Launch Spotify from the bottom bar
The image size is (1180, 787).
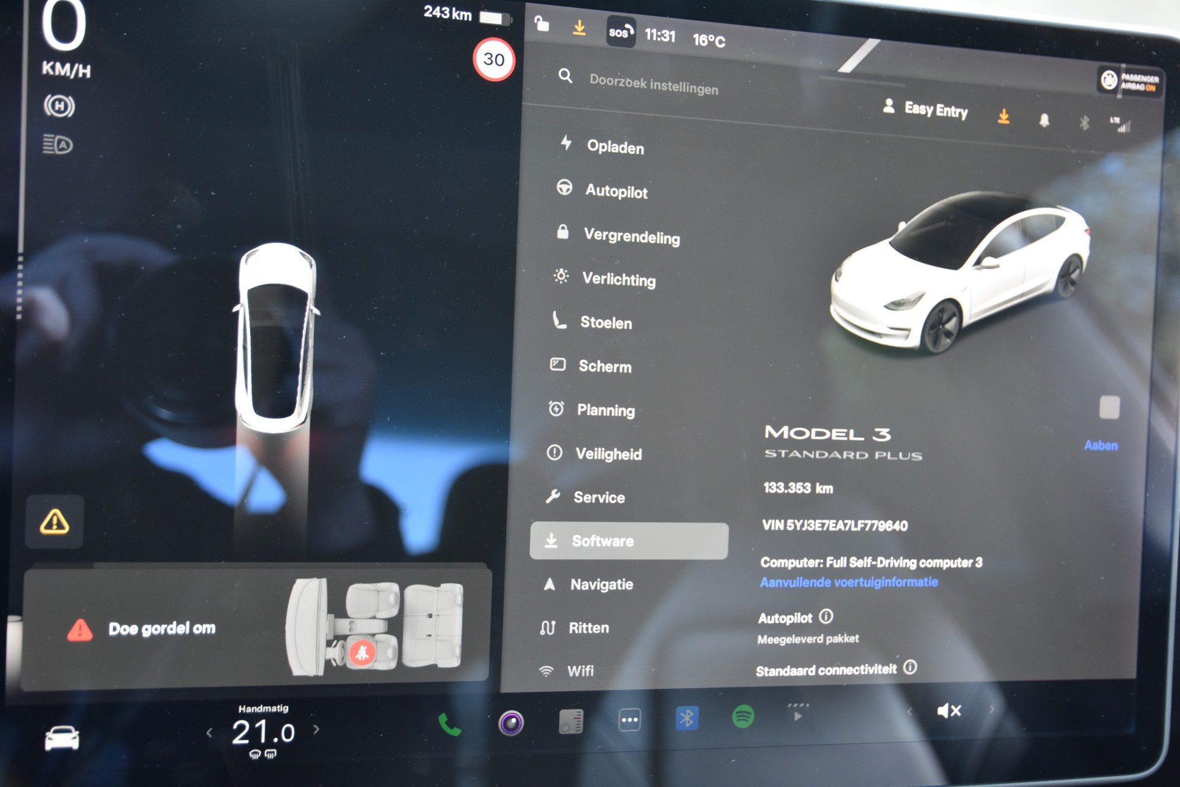click(743, 716)
